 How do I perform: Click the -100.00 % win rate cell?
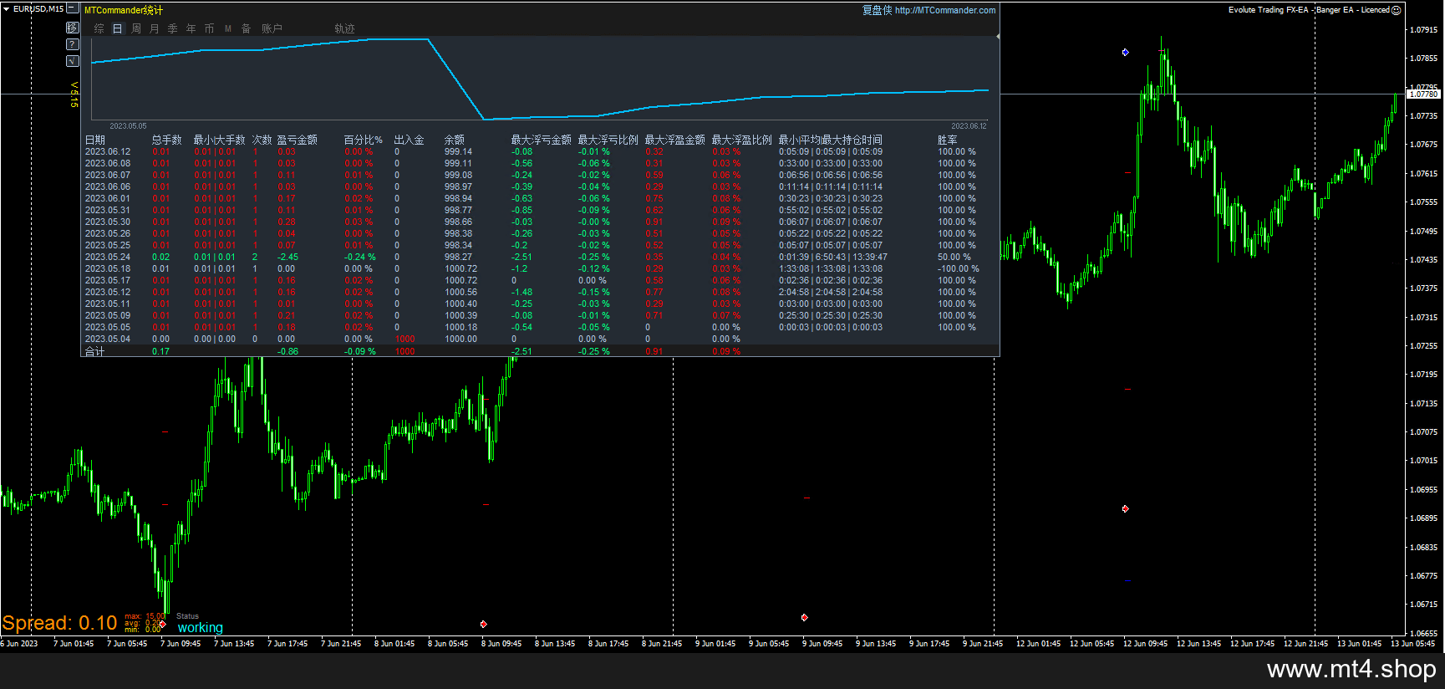pos(958,269)
